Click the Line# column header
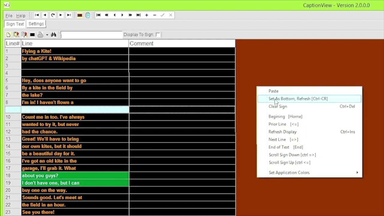This screenshot has width=384, height=216. pos(13,43)
